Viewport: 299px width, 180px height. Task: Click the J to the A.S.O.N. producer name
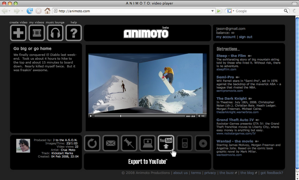pos(65,140)
